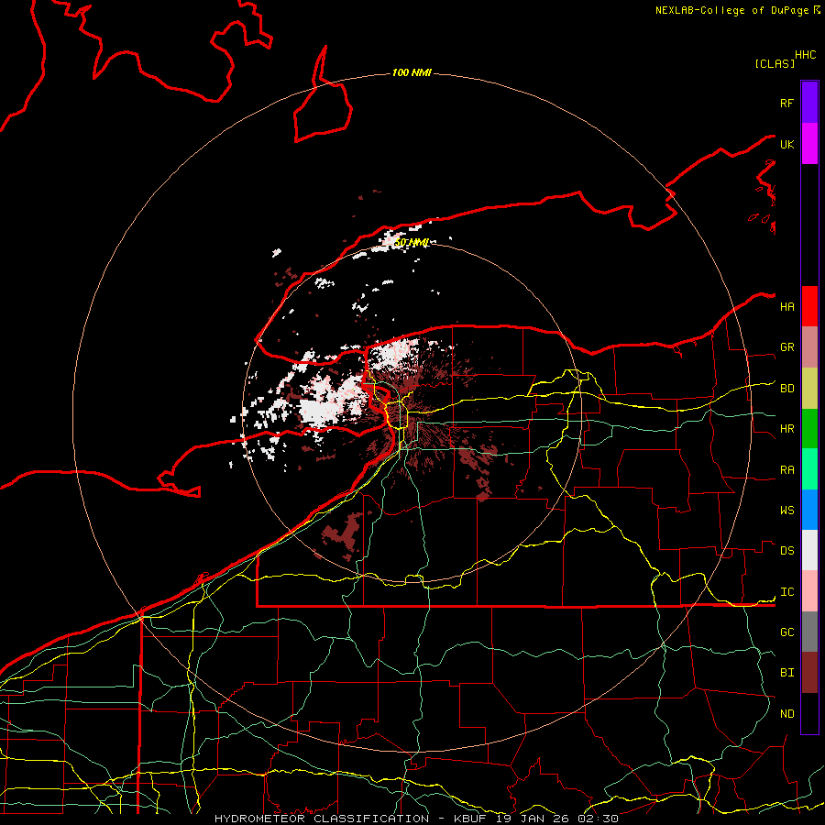Viewport: 825px width, 825px height.
Task: Click the 'IC' legend label
Action: [x=786, y=592]
